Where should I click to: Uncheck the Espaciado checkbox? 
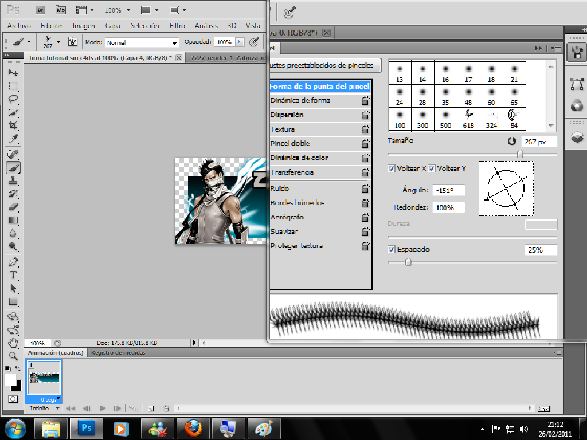point(391,249)
